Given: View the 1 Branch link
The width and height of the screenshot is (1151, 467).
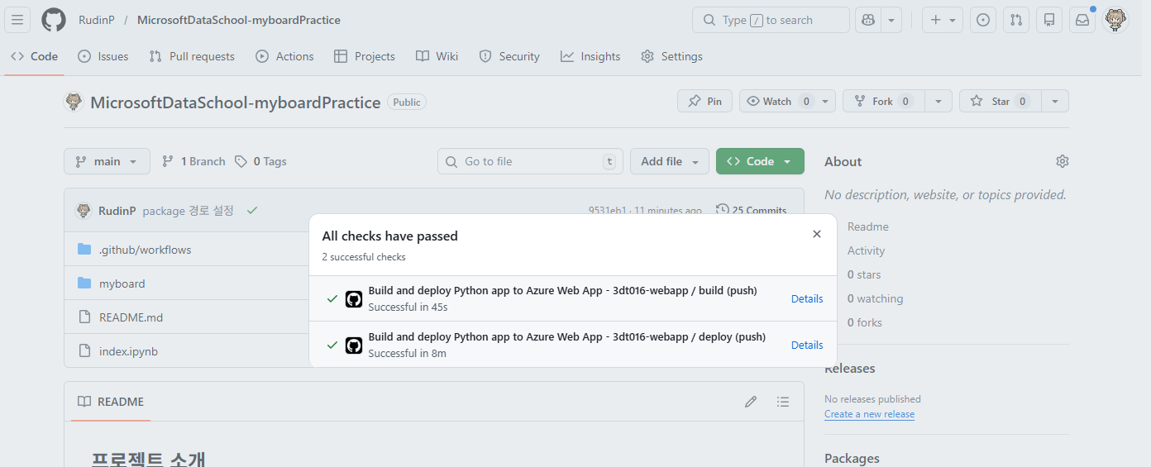Looking at the screenshot, I should click(x=193, y=161).
